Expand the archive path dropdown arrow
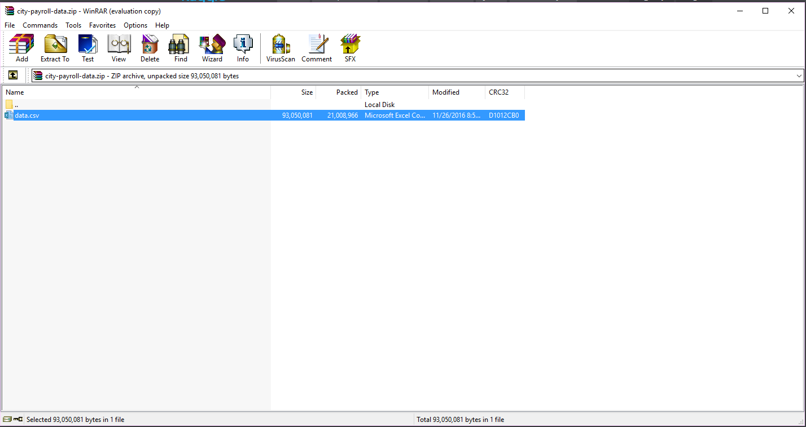Image resolution: width=806 pixels, height=427 pixels. pos(799,75)
